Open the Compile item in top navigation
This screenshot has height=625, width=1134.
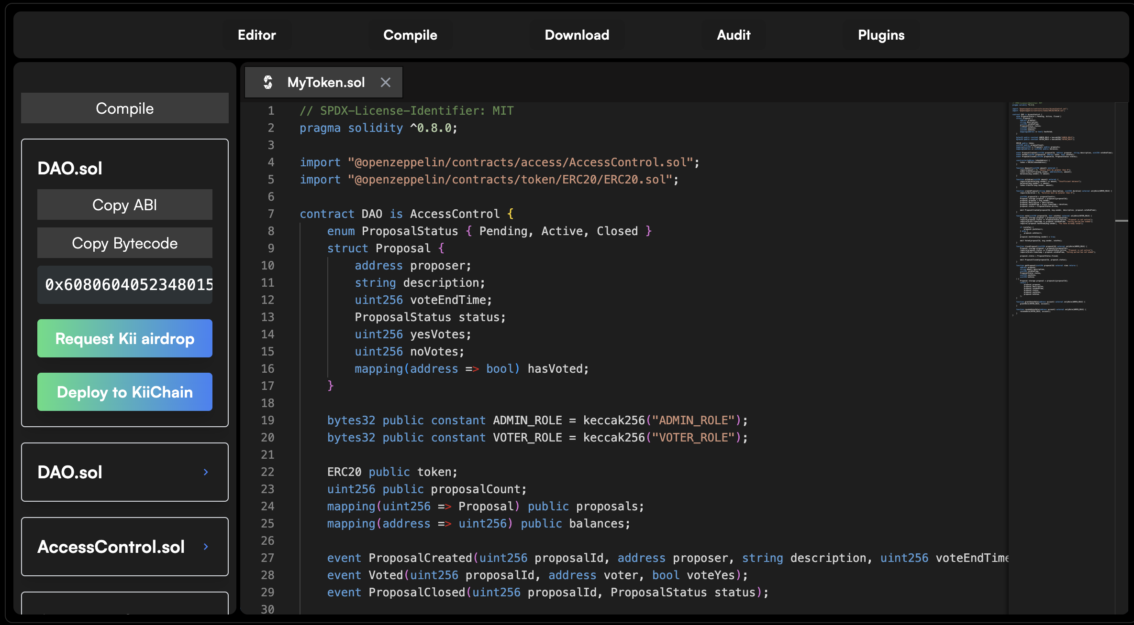[x=410, y=35]
